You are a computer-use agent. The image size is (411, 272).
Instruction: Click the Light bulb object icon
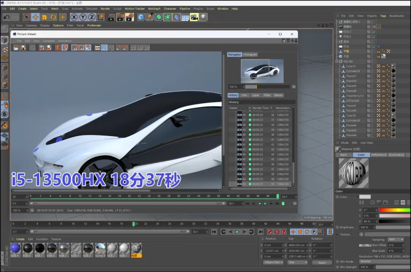click(x=204, y=17)
